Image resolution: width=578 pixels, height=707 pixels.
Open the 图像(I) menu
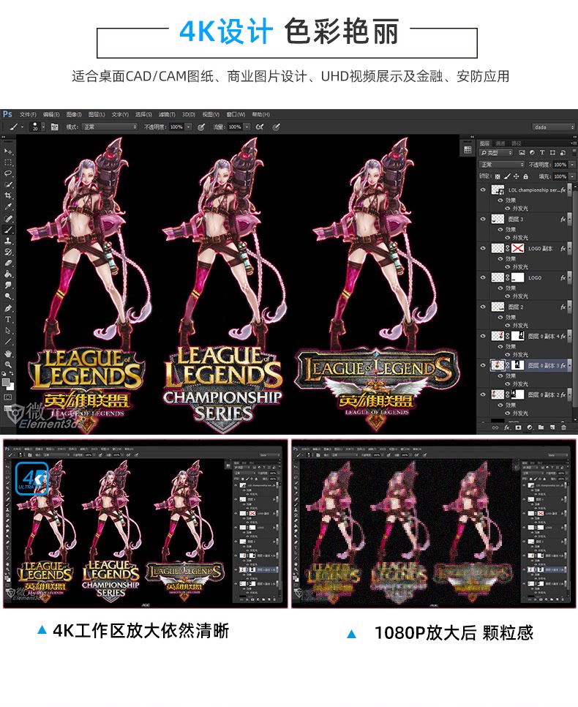tap(74, 114)
